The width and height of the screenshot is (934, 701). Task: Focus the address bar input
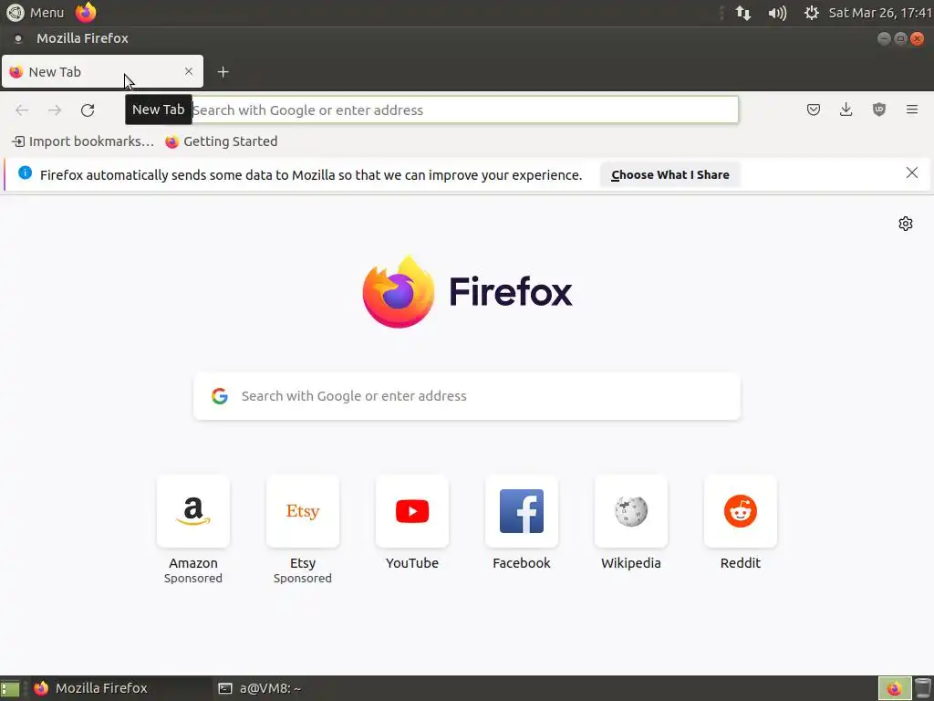point(464,110)
